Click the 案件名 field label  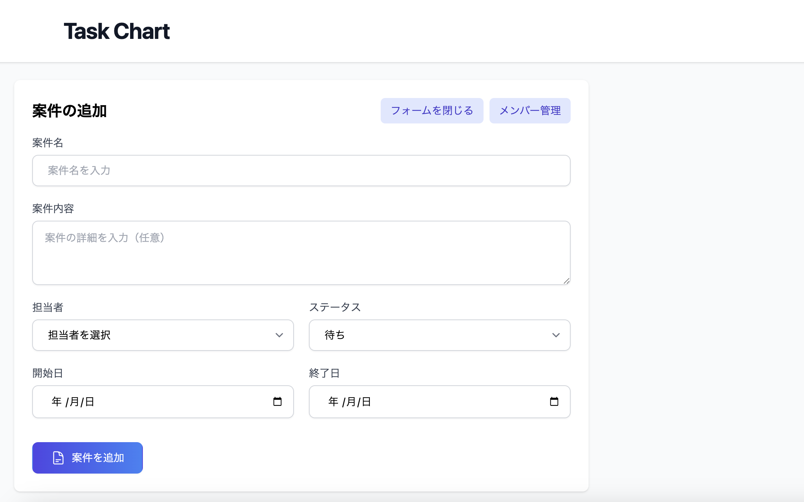[x=47, y=143]
